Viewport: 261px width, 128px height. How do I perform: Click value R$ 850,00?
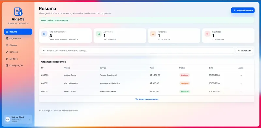(x=154, y=92)
